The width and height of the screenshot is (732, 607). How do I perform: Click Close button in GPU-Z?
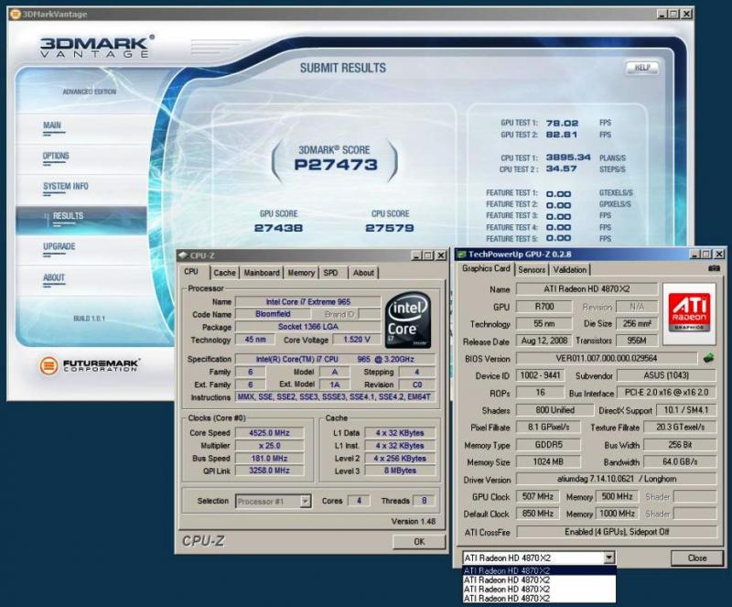point(697,558)
